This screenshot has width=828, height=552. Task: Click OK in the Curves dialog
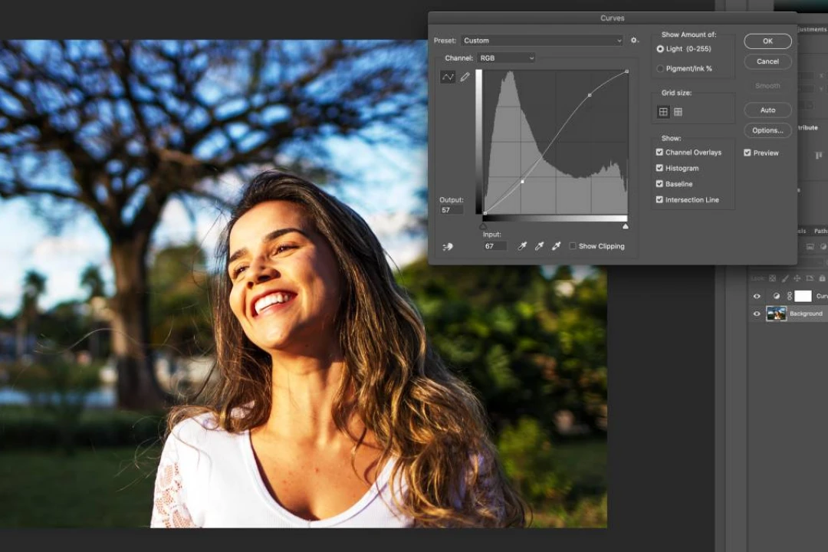click(767, 41)
